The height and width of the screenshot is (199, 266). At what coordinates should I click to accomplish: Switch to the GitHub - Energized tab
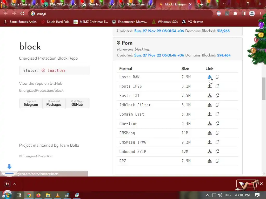[x=137, y=4]
